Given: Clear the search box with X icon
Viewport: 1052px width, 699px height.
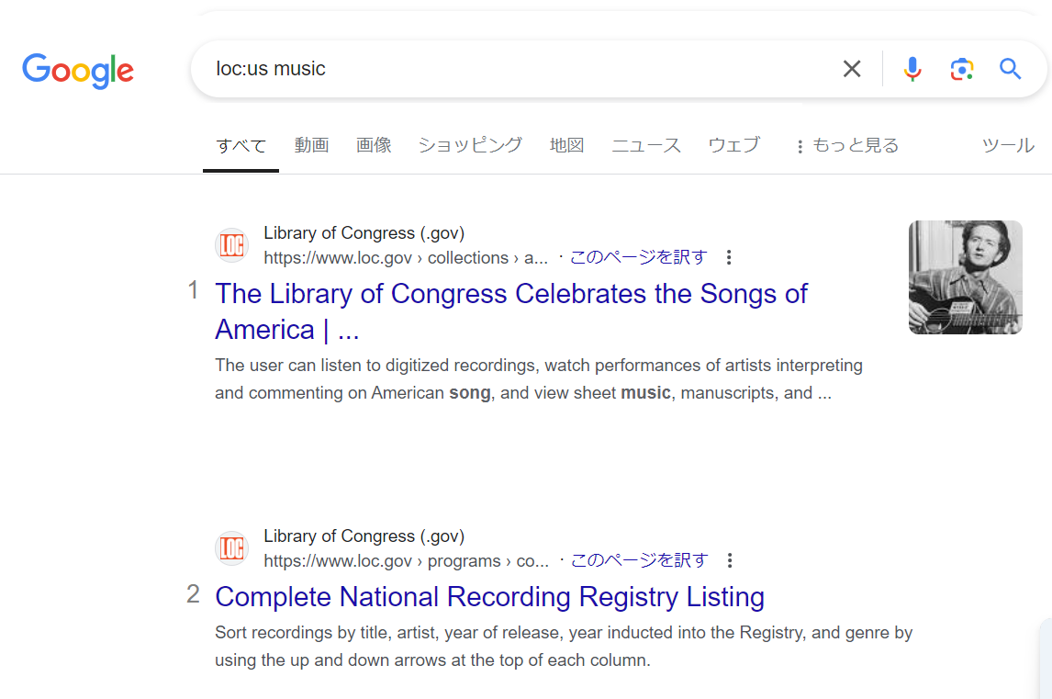Looking at the screenshot, I should pyautogui.click(x=851, y=69).
